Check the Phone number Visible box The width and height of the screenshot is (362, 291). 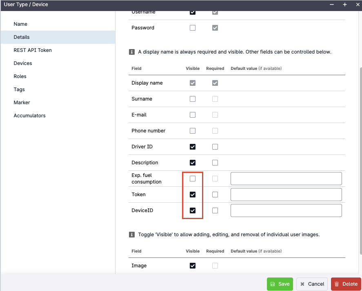click(x=192, y=130)
